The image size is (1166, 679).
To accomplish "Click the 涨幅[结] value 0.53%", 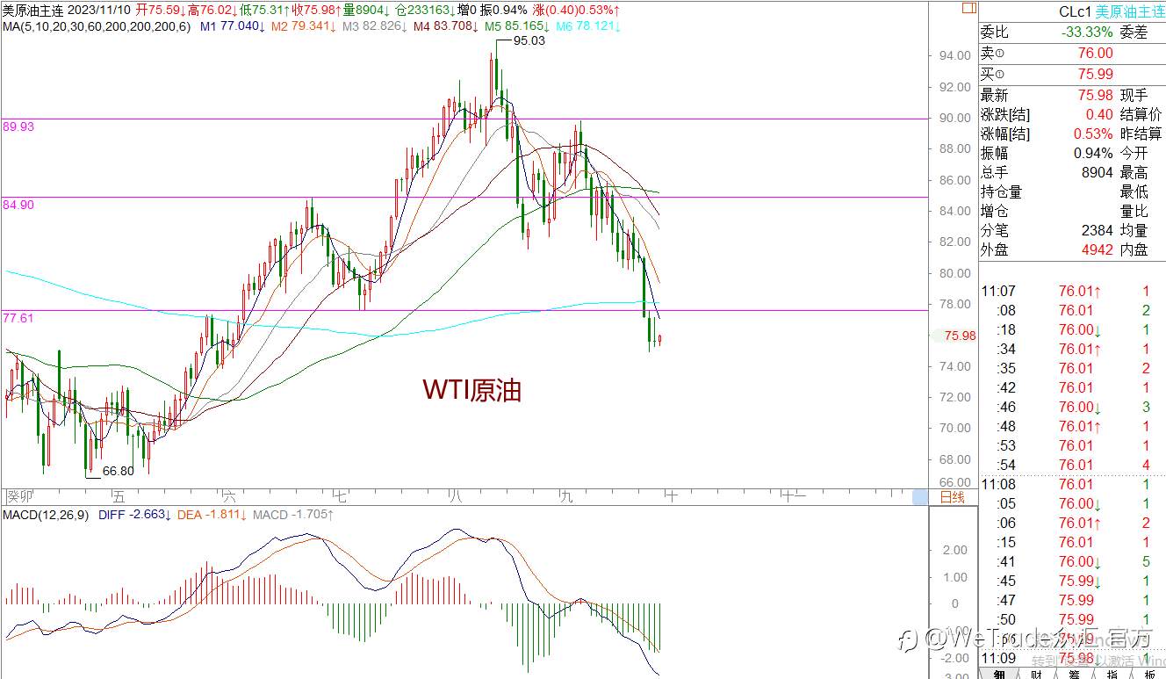I will coord(1093,134).
